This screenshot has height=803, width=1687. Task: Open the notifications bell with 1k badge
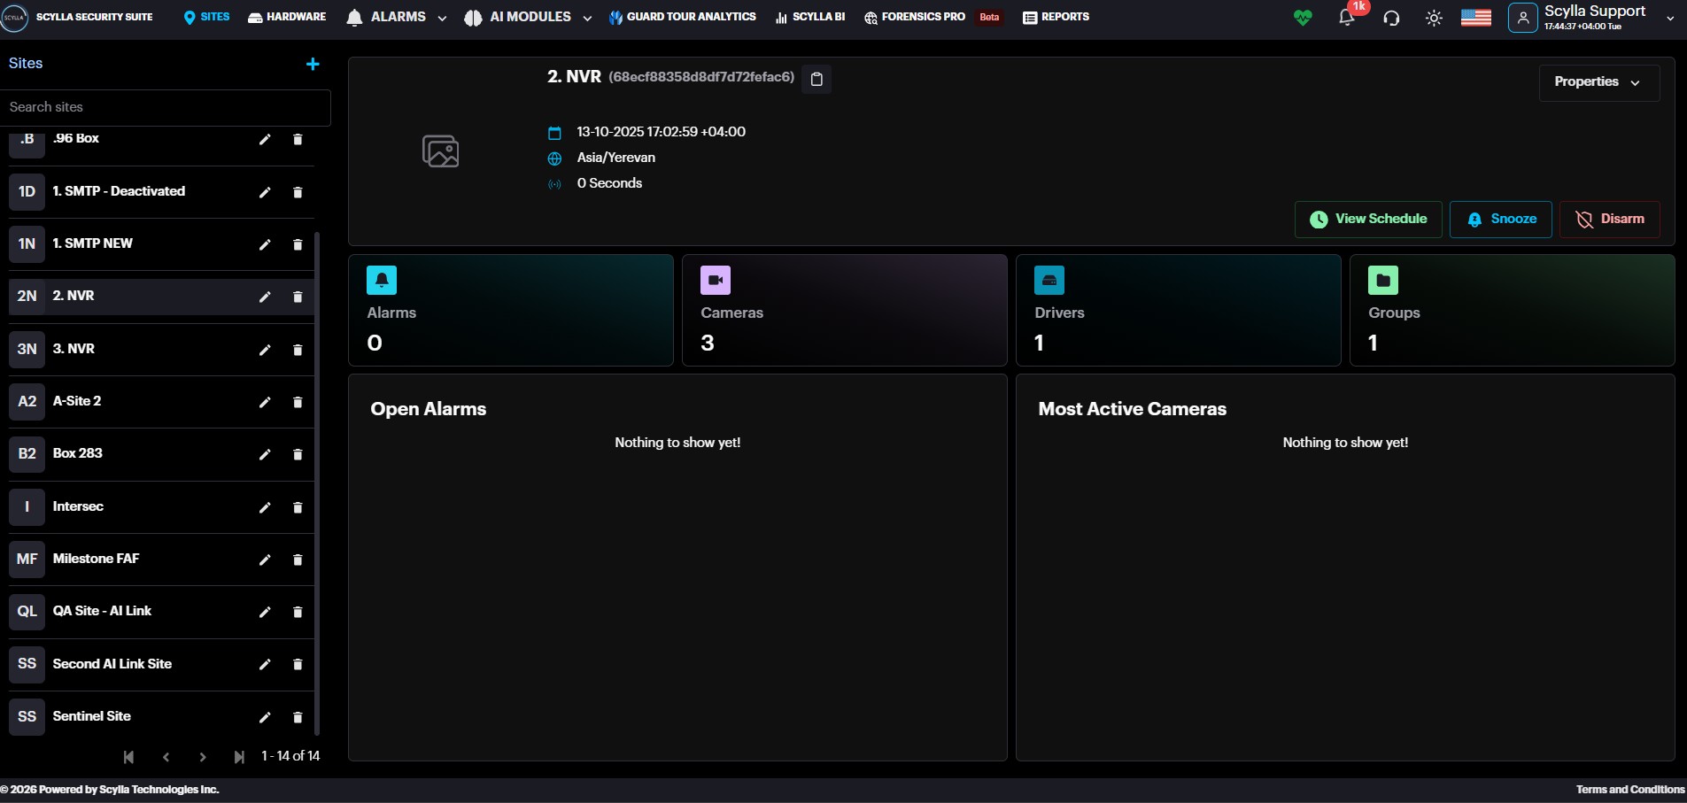1346,18
